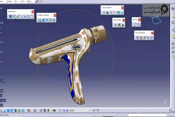Select Basic Surface Recognition in Surface Creation

[x=40, y=20]
